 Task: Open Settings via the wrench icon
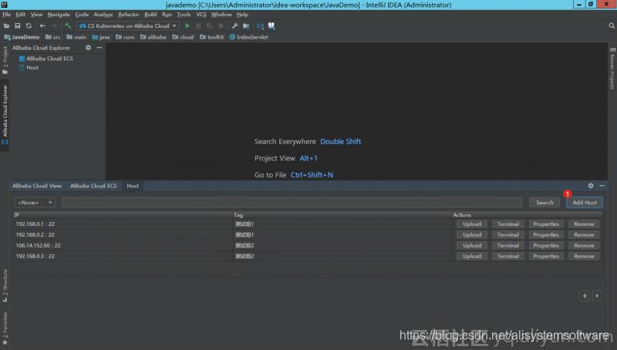(235, 26)
